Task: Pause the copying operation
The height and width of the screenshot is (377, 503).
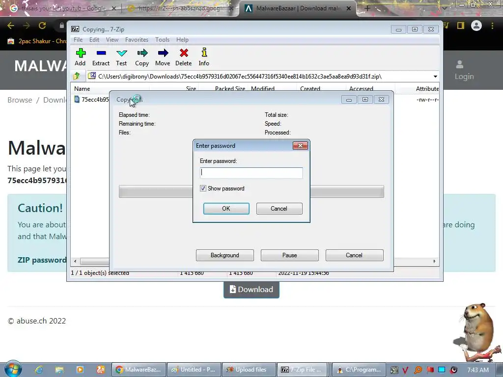Action: click(x=290, y=255)
